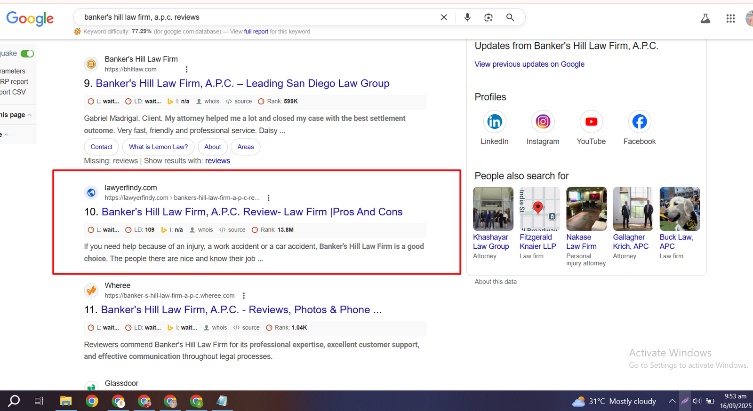Screen dimensions: 753x411
Task: Open Google Lens image search
Action: [489, 17]
